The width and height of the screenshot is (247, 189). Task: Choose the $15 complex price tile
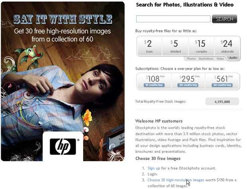201,46
